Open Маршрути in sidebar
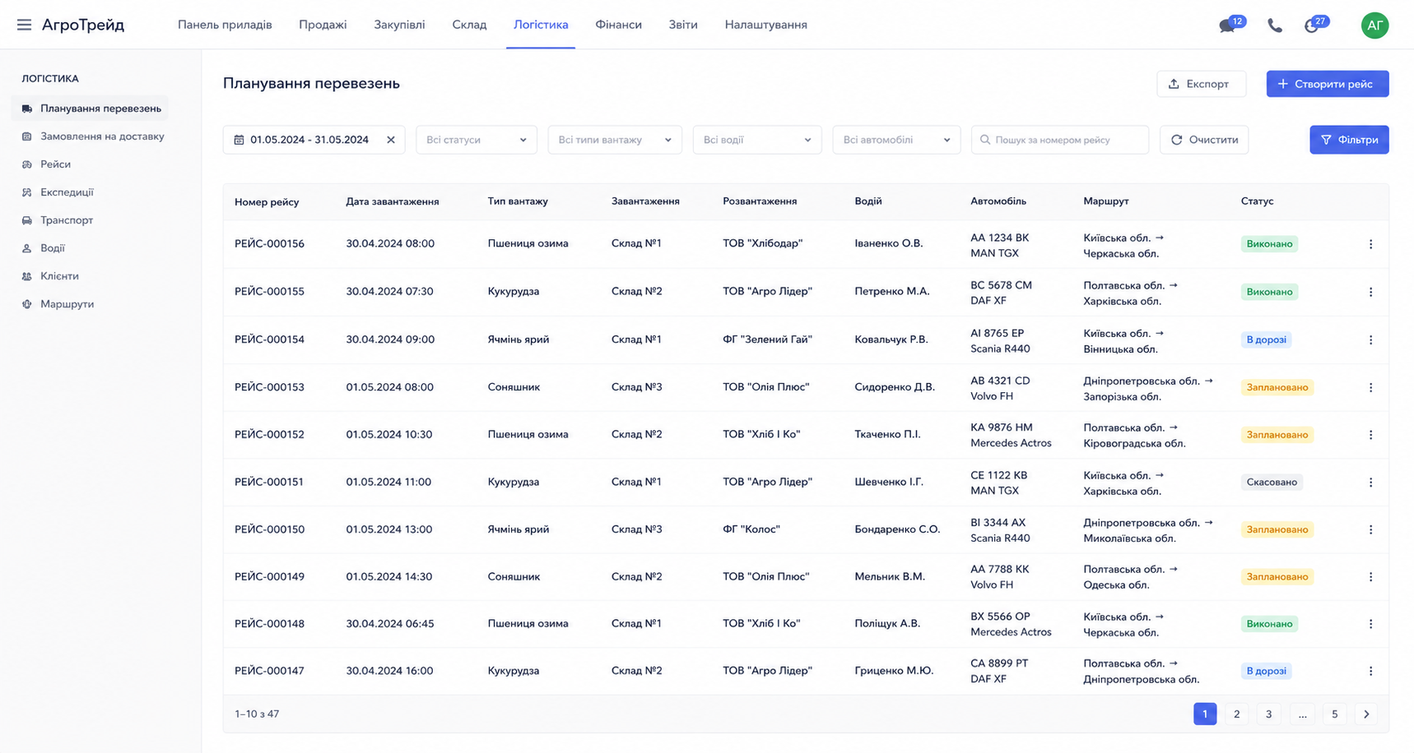Screen dimensions: 1414x753 click(x=58, y=304)
